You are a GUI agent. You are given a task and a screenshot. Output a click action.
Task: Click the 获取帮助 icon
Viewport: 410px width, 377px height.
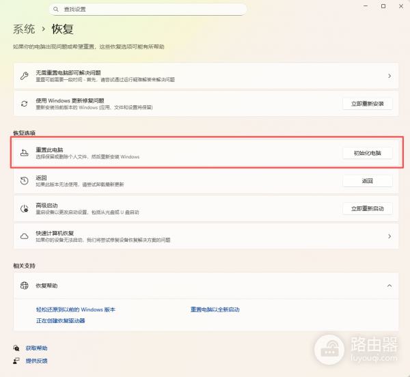pyautogui.click(x=16, y=348)
